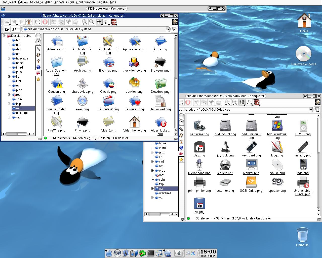Image resolution: width=322 pixels, height=258 pixels.
Task: Launch the globe browser in the bottom panel
Action: click(x=117, y=253)
